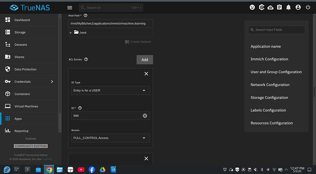Click the Search UI field

[111, 8]
